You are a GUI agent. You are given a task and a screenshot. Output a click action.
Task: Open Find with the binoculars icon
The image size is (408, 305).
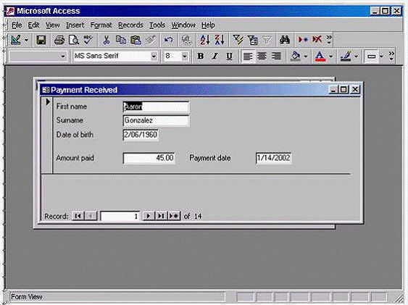point(284,40)
